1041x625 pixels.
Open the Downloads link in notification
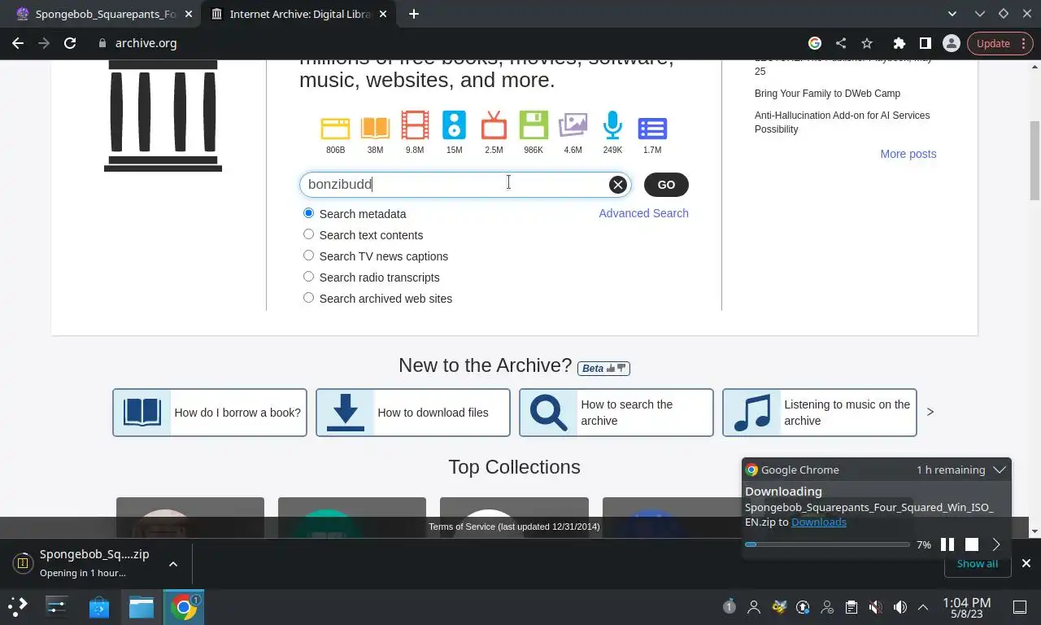(818, 522)
